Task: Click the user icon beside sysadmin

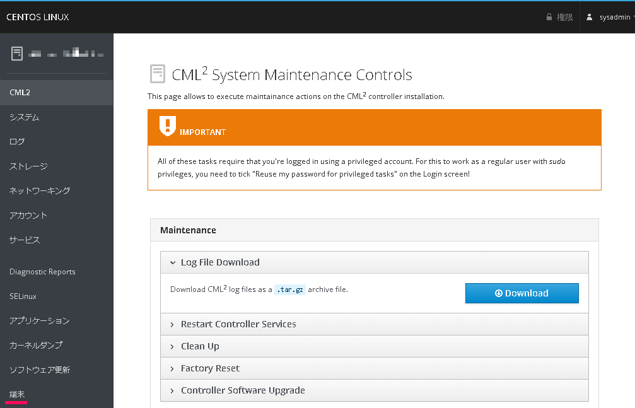Action: (589, 17)
